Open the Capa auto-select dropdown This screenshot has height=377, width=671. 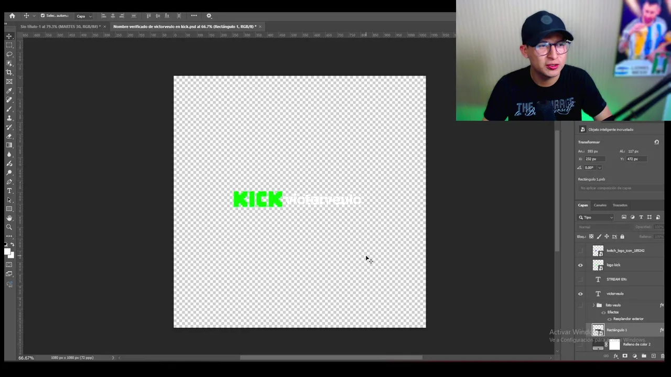(x=84, y=16)
